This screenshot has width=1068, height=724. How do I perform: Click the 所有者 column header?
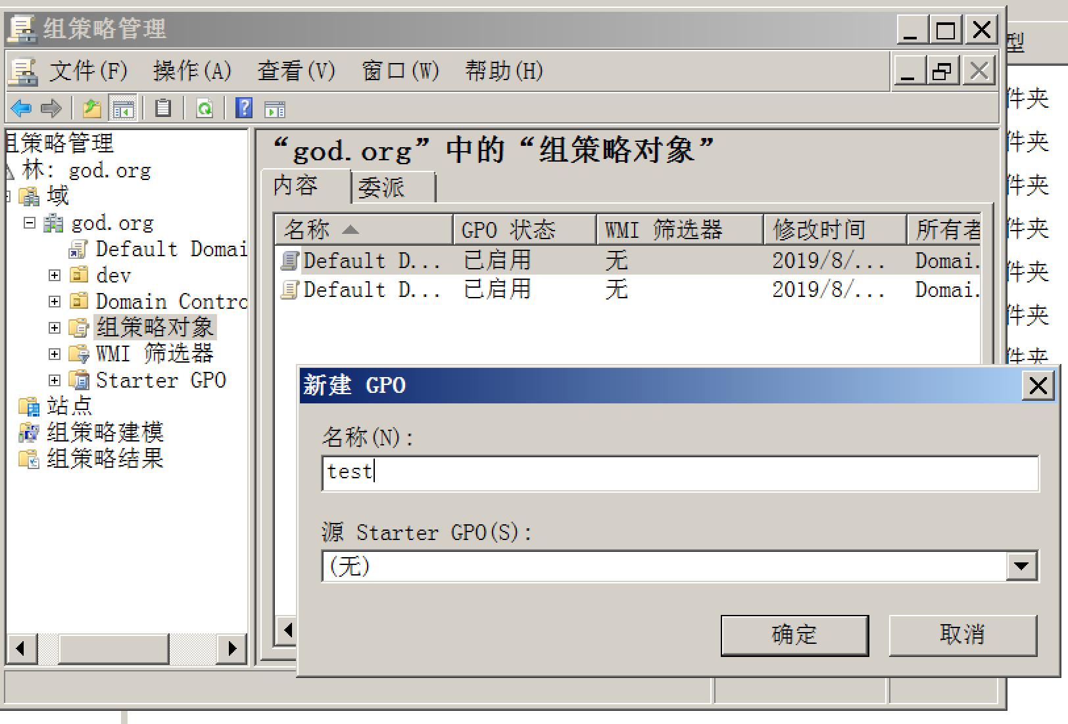tap(944, 229)
